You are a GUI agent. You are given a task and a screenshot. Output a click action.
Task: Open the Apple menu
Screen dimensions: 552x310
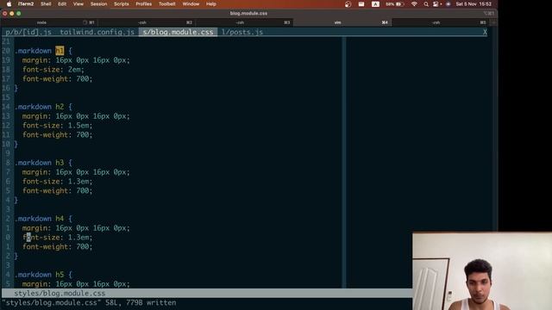tap(9, 4)
